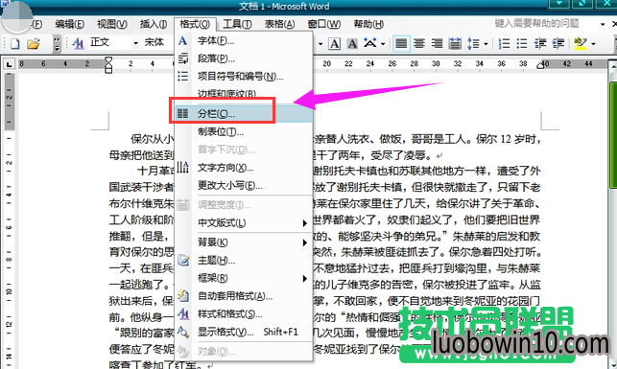The image size is (617, 369).
Task: Open the 工具 menu
Action: pos(237,24)
